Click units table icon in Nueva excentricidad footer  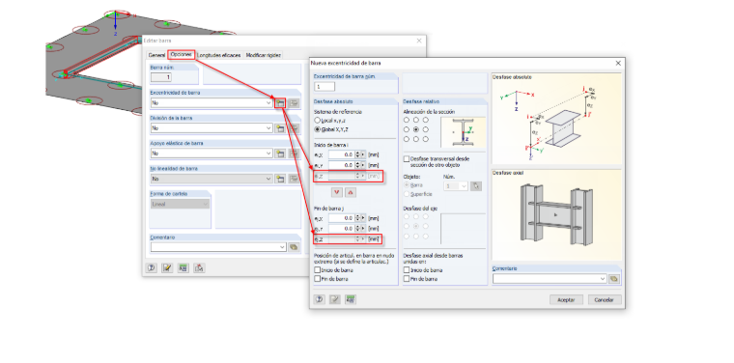[351, 299]
